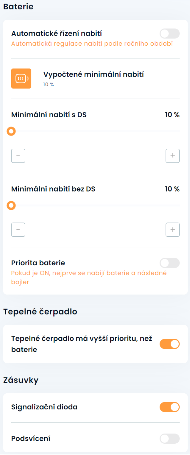The width and height of the screenshot is (190, 455).
Task: Click the Minimální nabití s DS slider handle
Action: tap(11, 131)
